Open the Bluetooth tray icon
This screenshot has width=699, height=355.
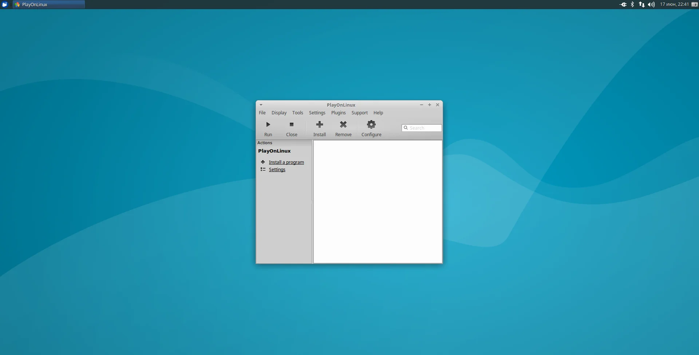(x=632, y=4)
